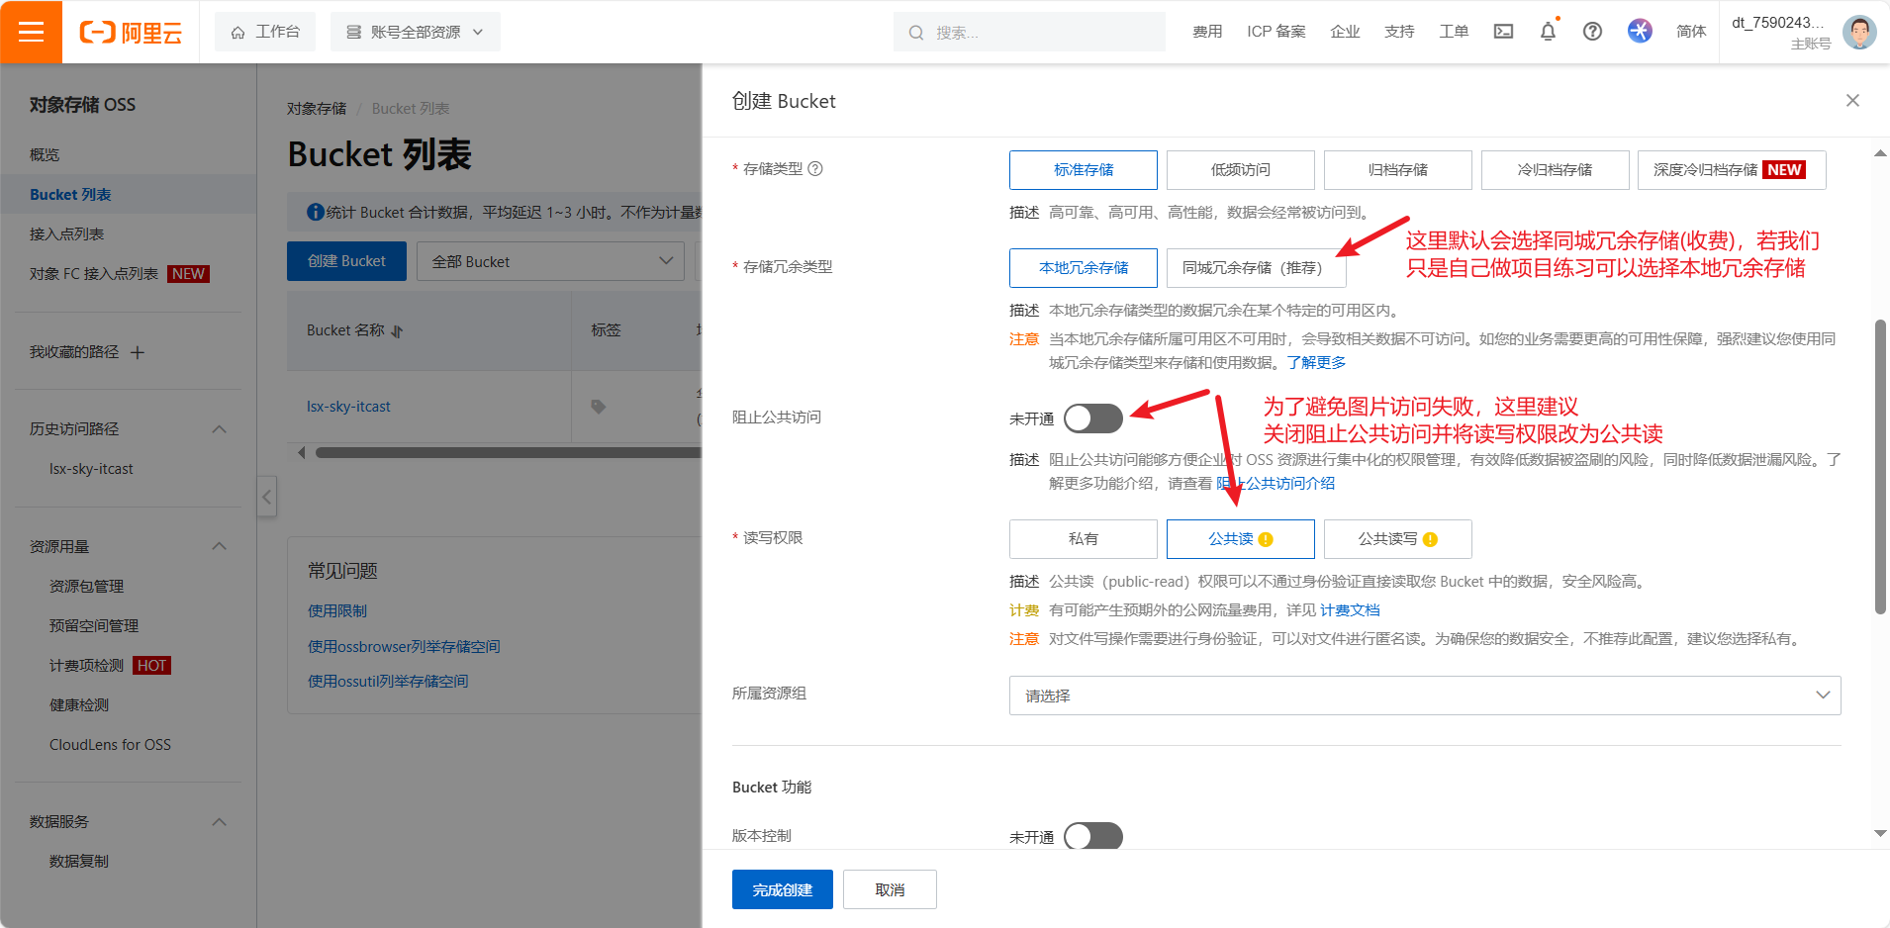Open the help question mark icon
The height and width of the screenshot is (928, 1890).
pyautogui.click(x=1591, y=31)
